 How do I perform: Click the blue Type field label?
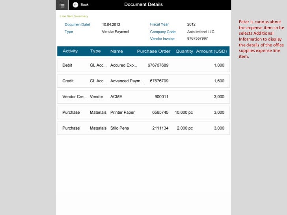point(69,32)
